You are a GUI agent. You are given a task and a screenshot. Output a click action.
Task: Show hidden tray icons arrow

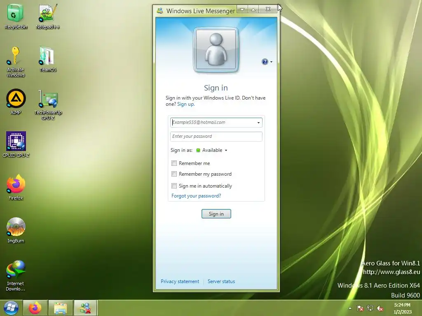pyautogui.click(x=350, y=308)
